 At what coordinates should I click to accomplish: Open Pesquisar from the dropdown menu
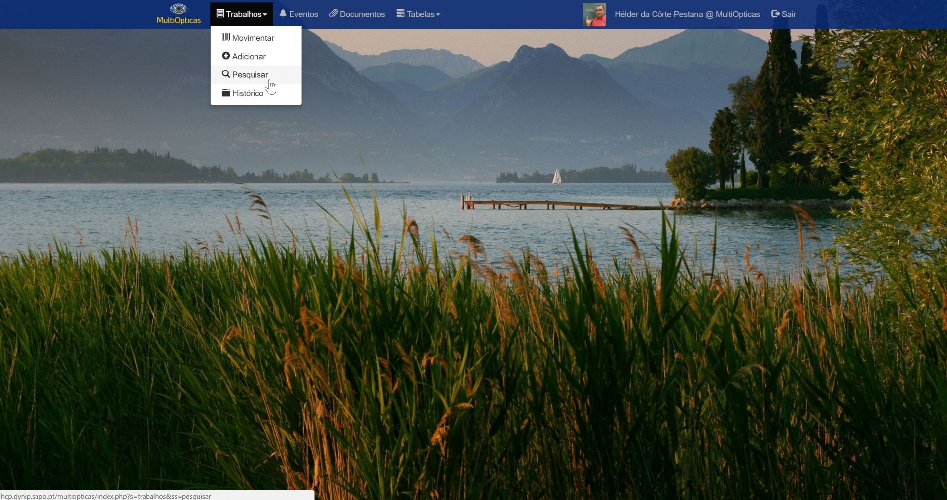[x=250, y=75]
